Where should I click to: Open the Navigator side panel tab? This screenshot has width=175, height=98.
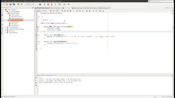pos(2,30)
